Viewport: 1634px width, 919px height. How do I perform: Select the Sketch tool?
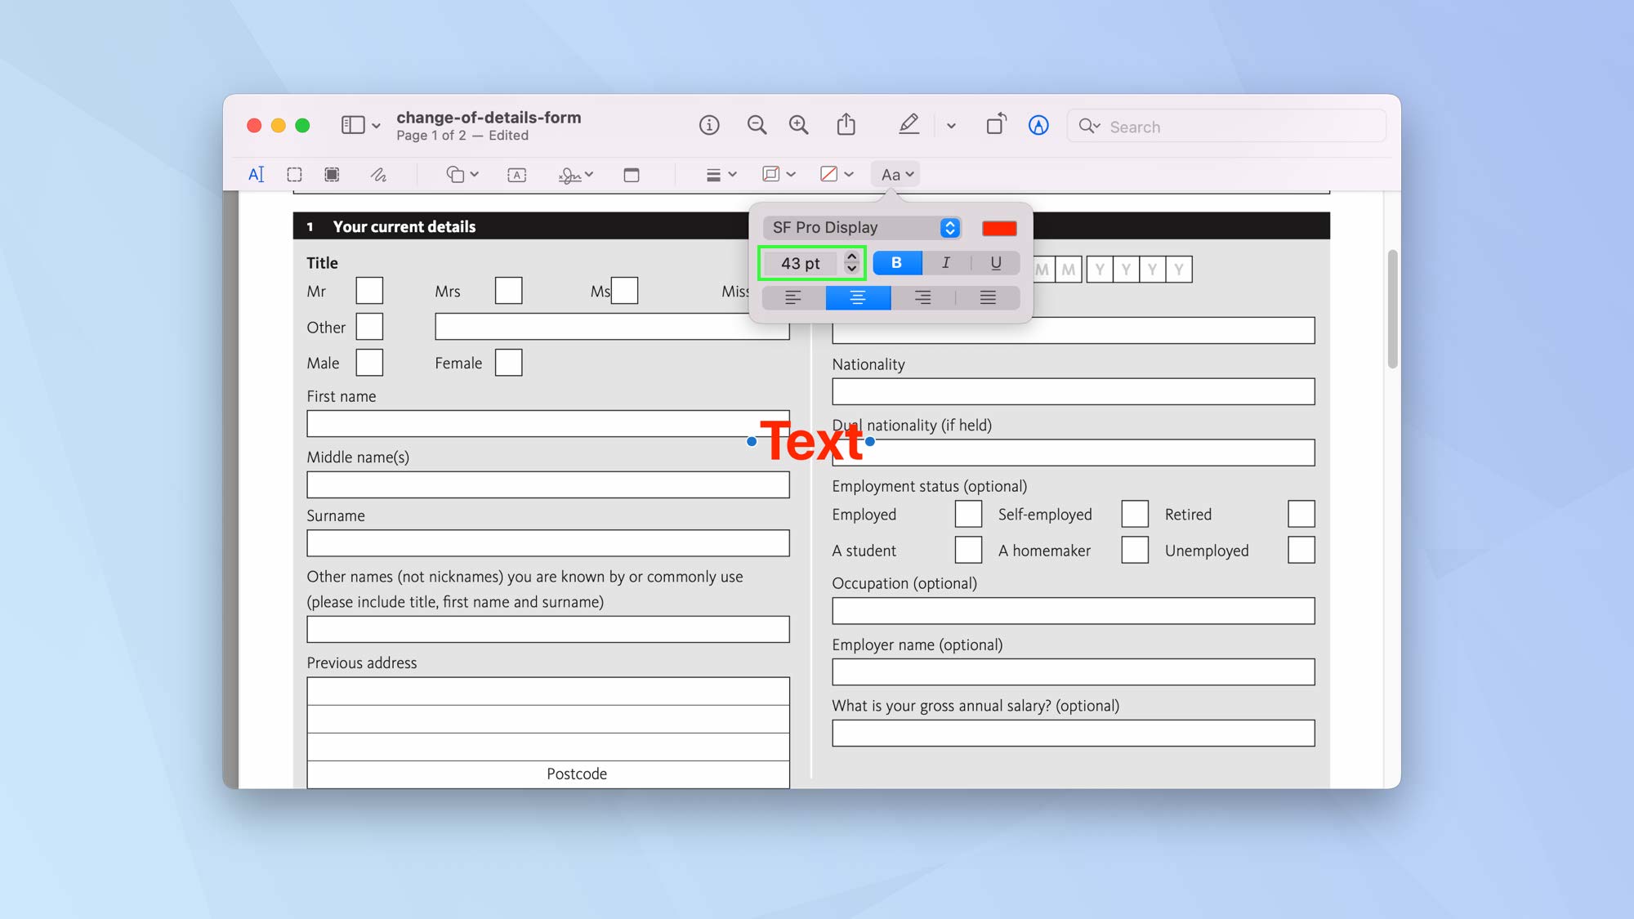point(378,174)
